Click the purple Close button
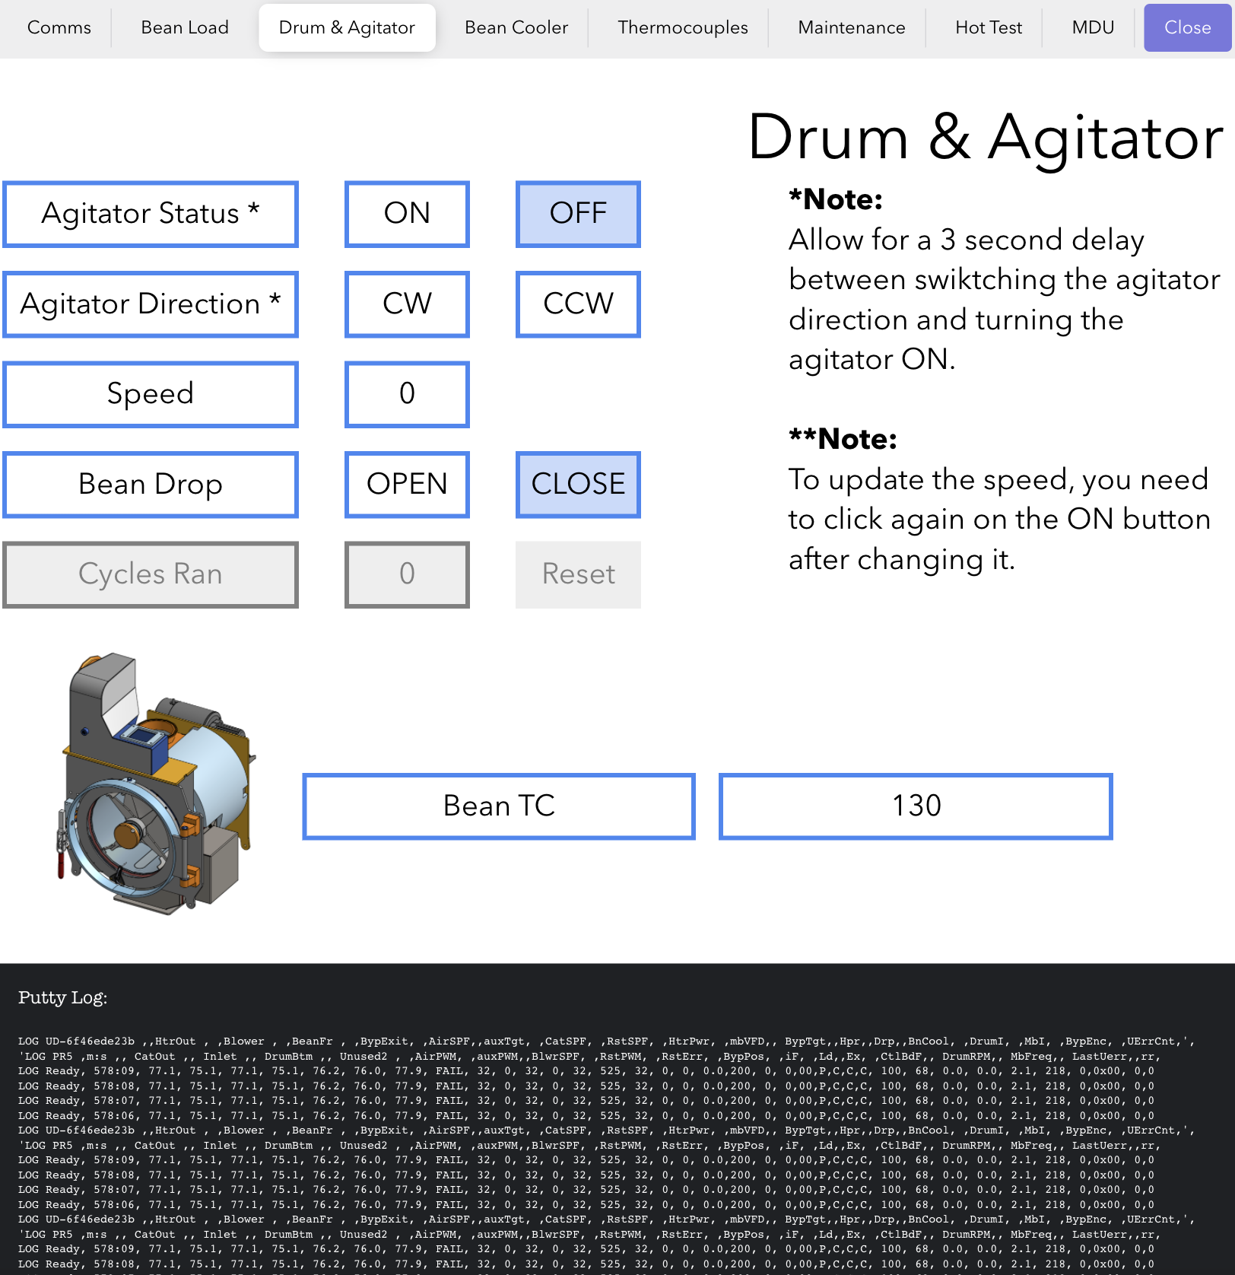The height and width of the screenshot is (1275, 1235). pos(1187,27)
